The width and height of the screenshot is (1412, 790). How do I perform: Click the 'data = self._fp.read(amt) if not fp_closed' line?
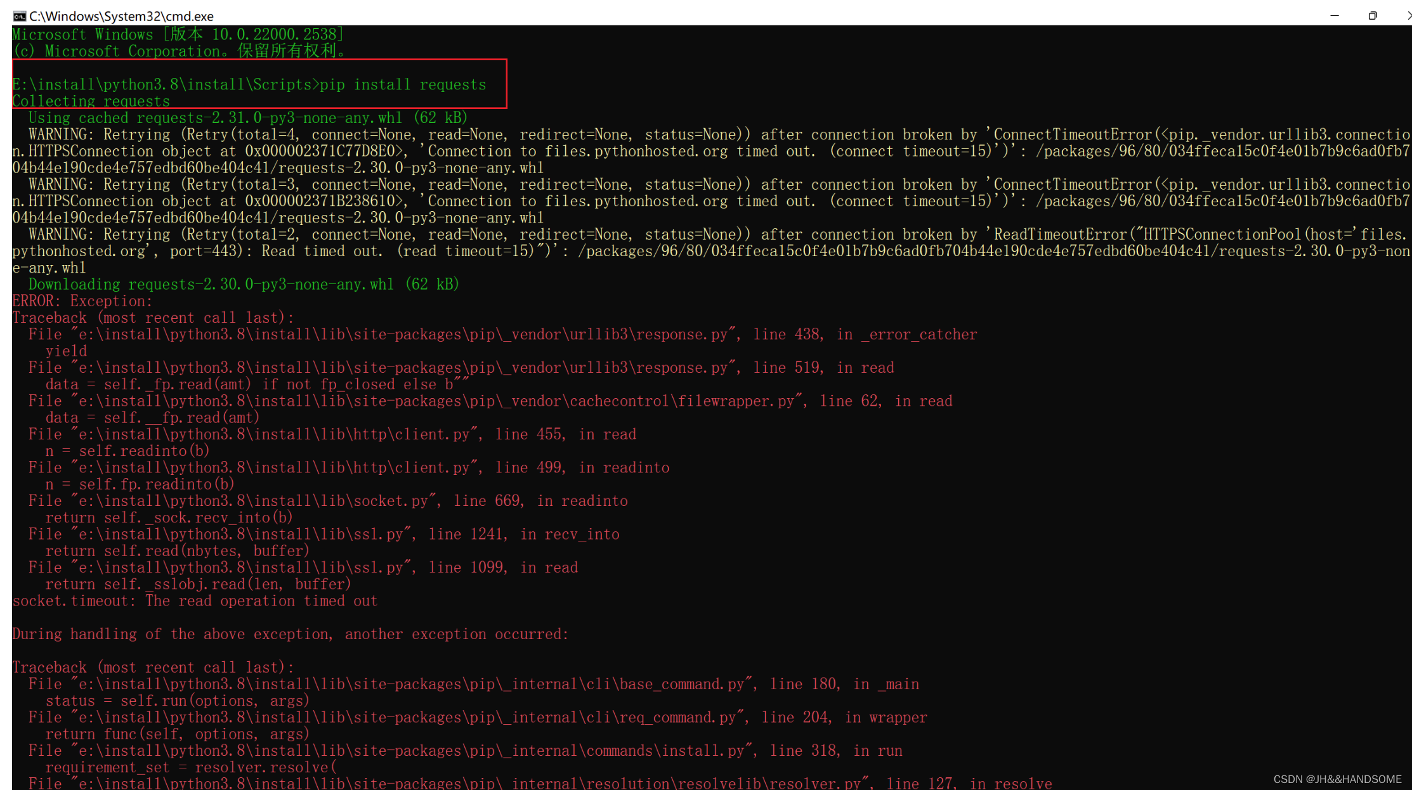(x=257, y=384)
